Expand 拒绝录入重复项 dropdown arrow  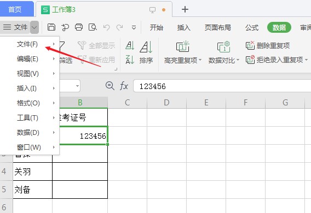(x=306, y=60)
